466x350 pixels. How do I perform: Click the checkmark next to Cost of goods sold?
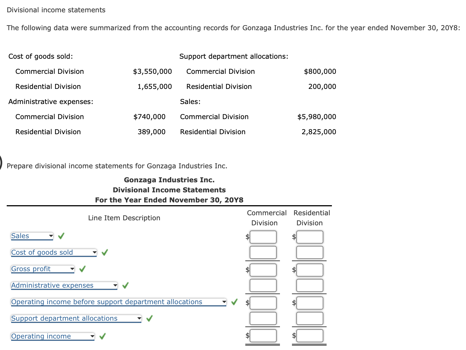coord(105,252)
